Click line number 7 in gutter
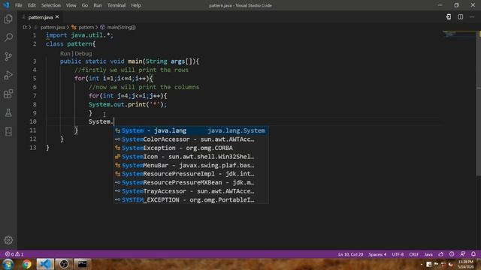Screen dimensions: 481x270 (x=35, y=96)
